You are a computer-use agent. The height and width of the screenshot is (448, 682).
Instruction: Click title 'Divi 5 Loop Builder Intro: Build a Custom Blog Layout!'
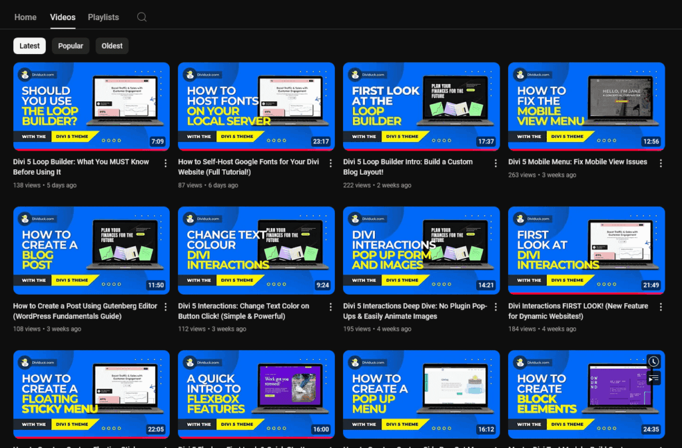pyautogui.click(x=408, y=167)
